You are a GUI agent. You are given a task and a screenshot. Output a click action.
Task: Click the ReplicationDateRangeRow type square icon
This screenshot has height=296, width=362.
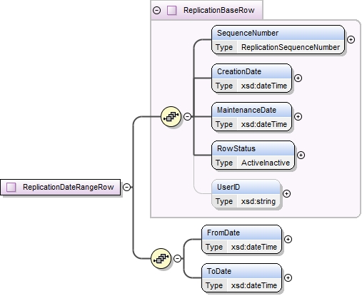click(x=11, y=187)
